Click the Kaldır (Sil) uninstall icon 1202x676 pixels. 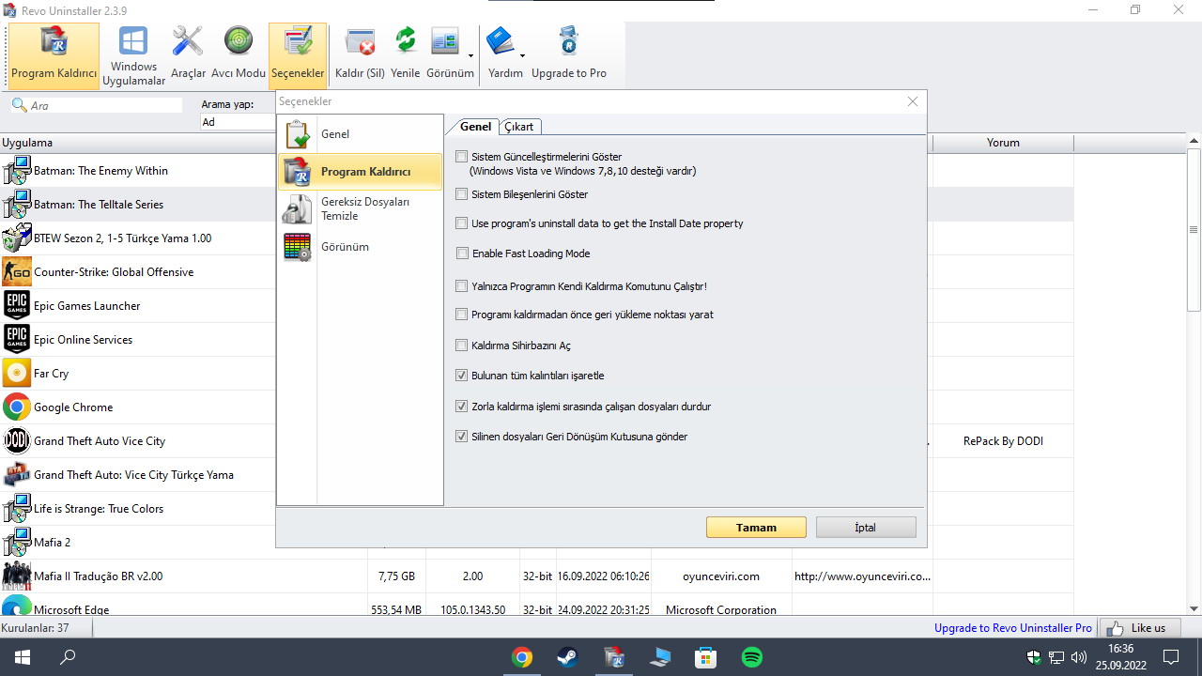(x=361, y=42)
